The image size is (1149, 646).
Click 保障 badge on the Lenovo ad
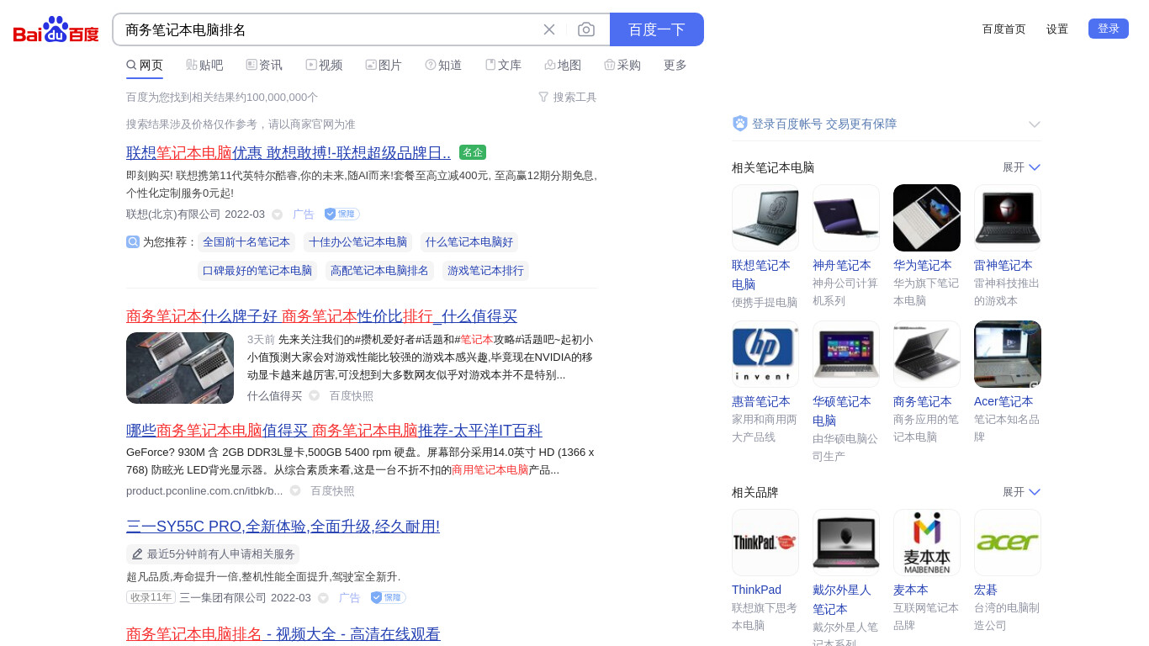[342, 214]
